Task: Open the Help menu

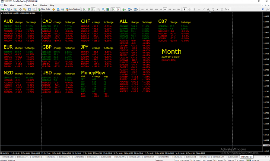Action: pyautogui.click(x=52, y=5)
